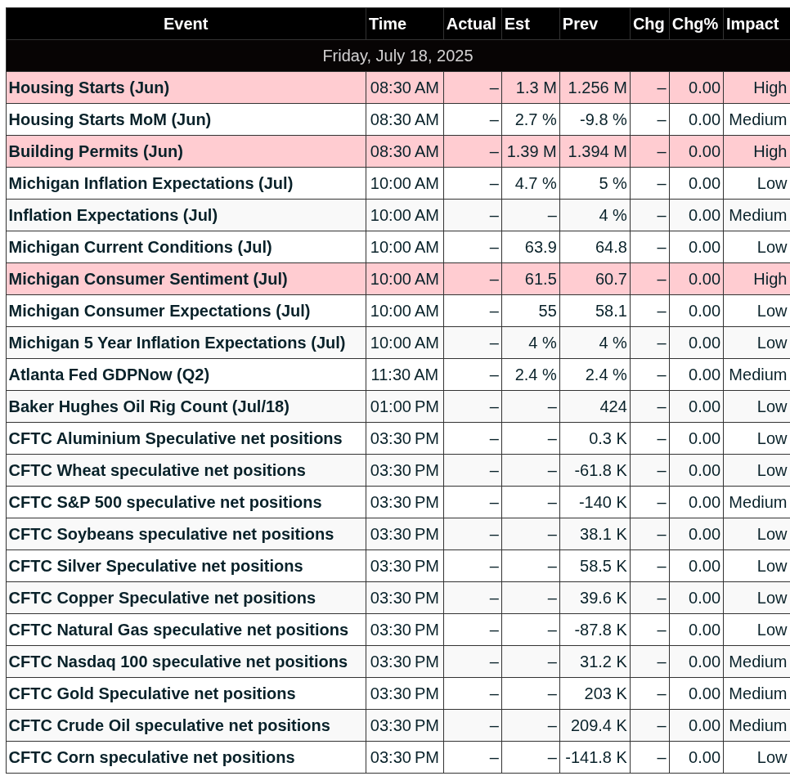Click the 63.9 estimate value

541,247
